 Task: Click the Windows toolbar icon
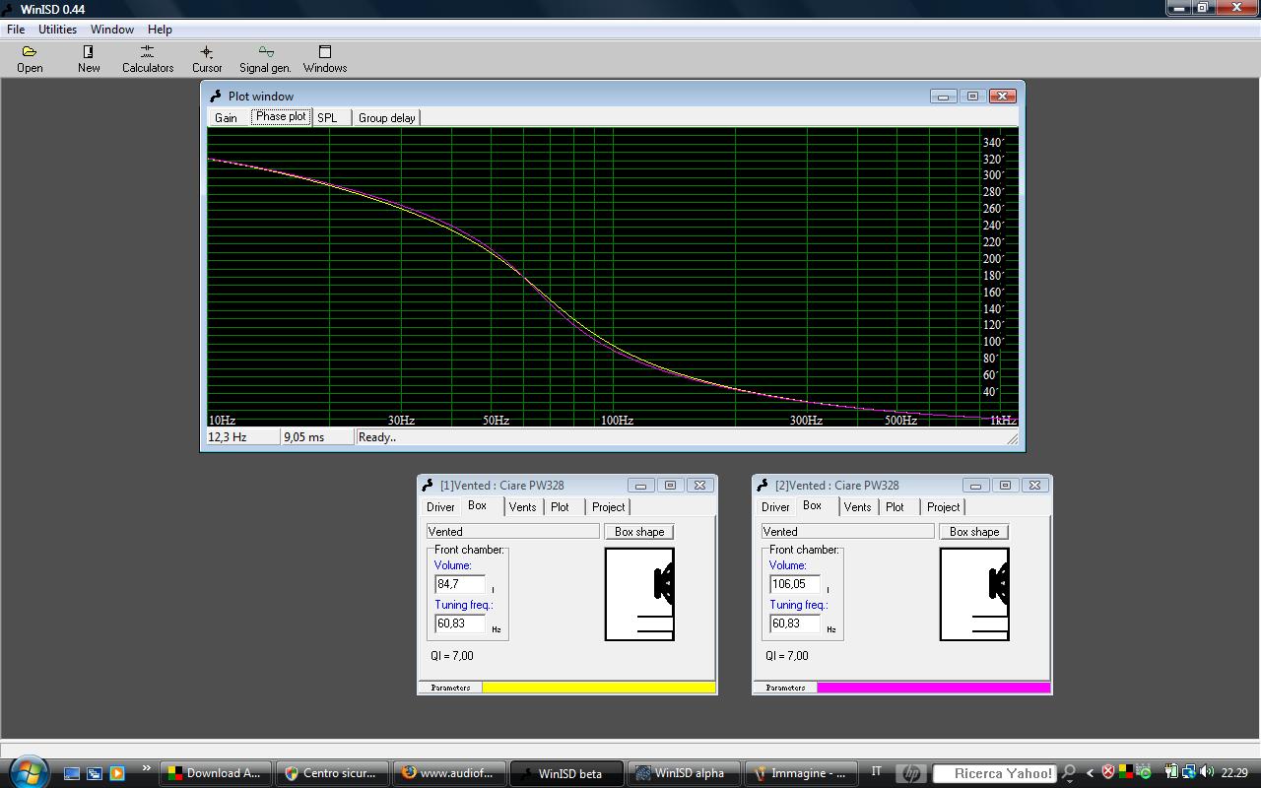click(x=325, y=58)
